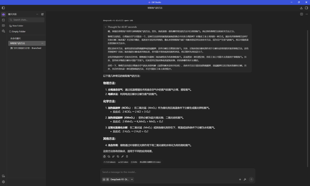
Task: Send the message with arrow button
Action: (251, 179)
